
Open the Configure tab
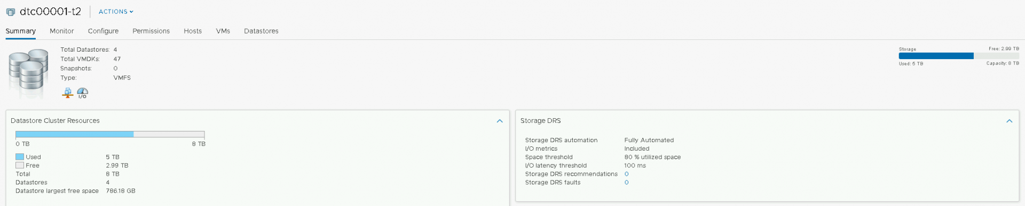click(103, 31)
